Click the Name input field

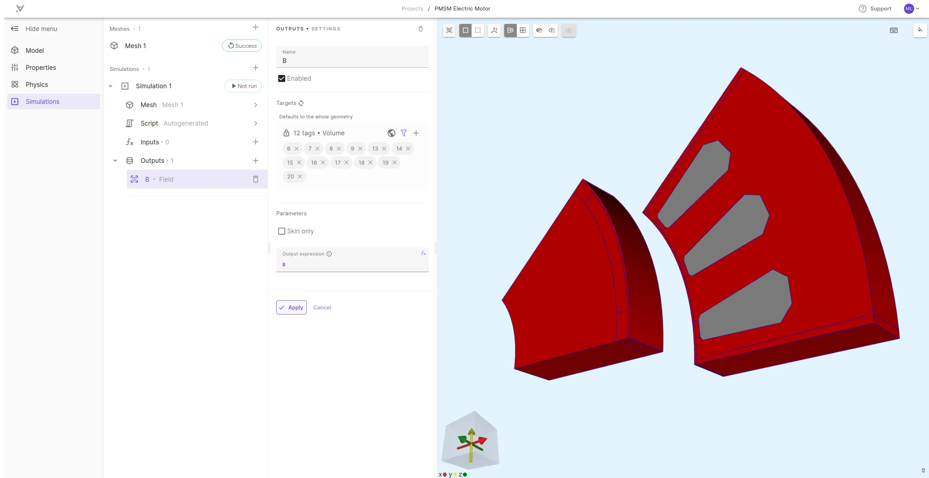click(352, 57)
